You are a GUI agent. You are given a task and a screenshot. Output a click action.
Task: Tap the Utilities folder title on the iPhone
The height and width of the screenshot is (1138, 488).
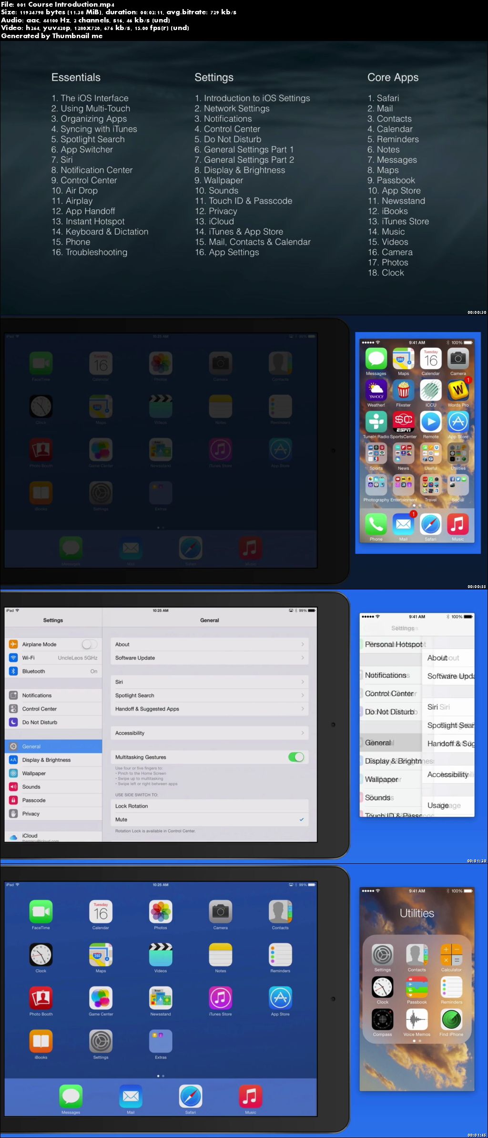point(417,913)
